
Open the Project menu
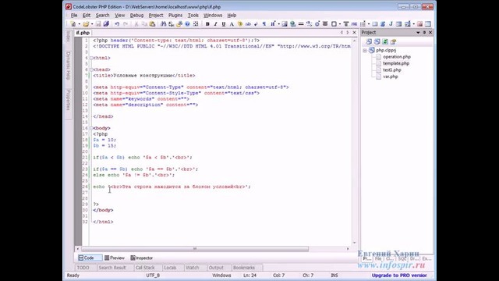click(x=156, y=16)
